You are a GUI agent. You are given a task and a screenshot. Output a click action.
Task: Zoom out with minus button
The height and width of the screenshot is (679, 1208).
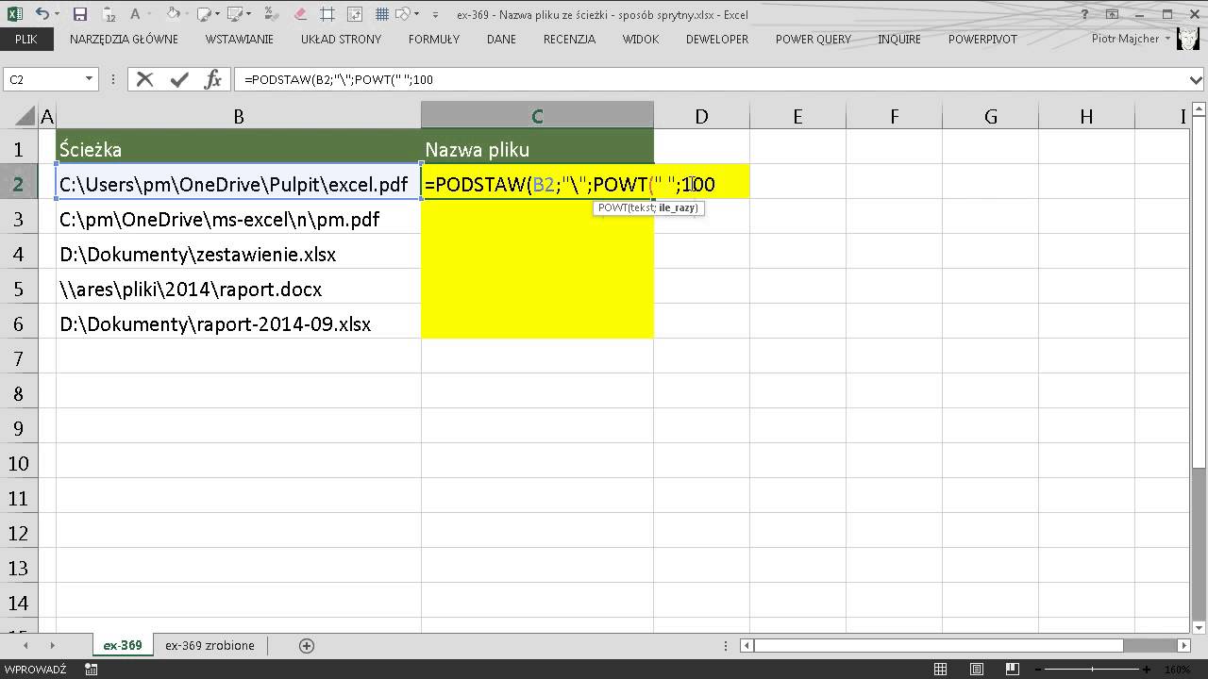(x=1036, y=670)
